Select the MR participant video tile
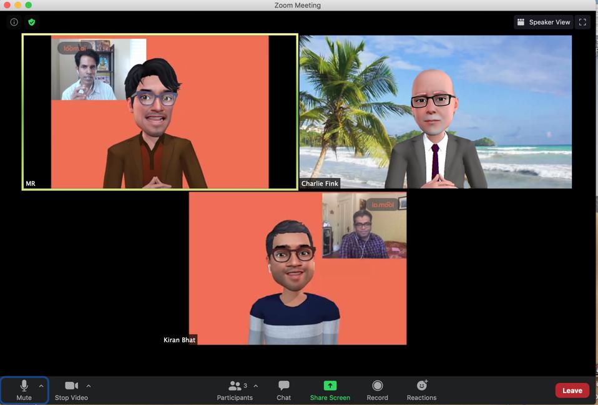The width and height of the screenshot is (598, 405). point(160,112)
